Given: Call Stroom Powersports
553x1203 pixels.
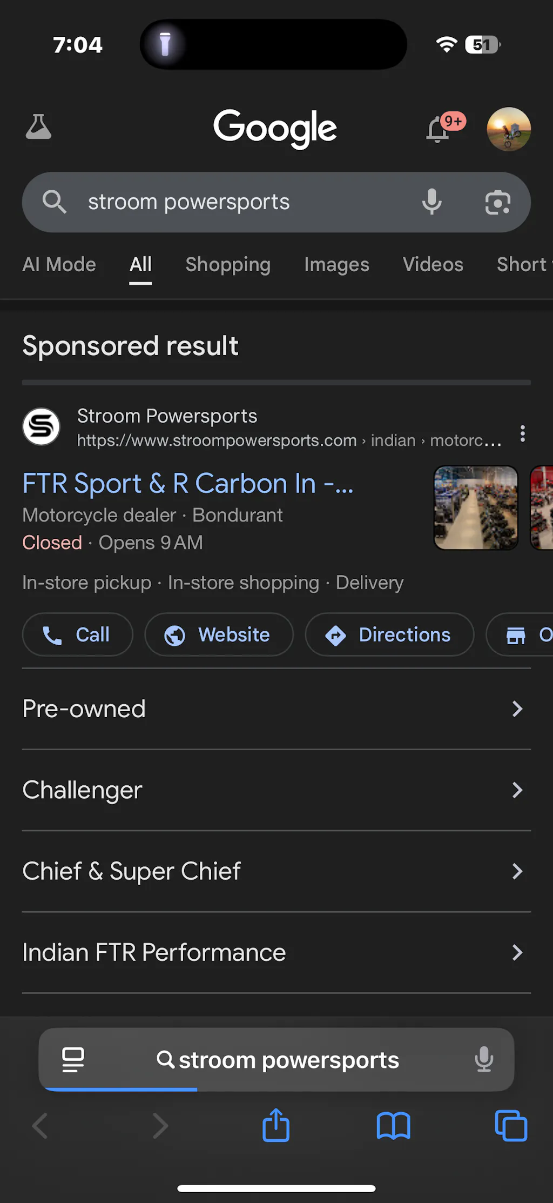Looking at the screenshot, I should tap(77, 634).
